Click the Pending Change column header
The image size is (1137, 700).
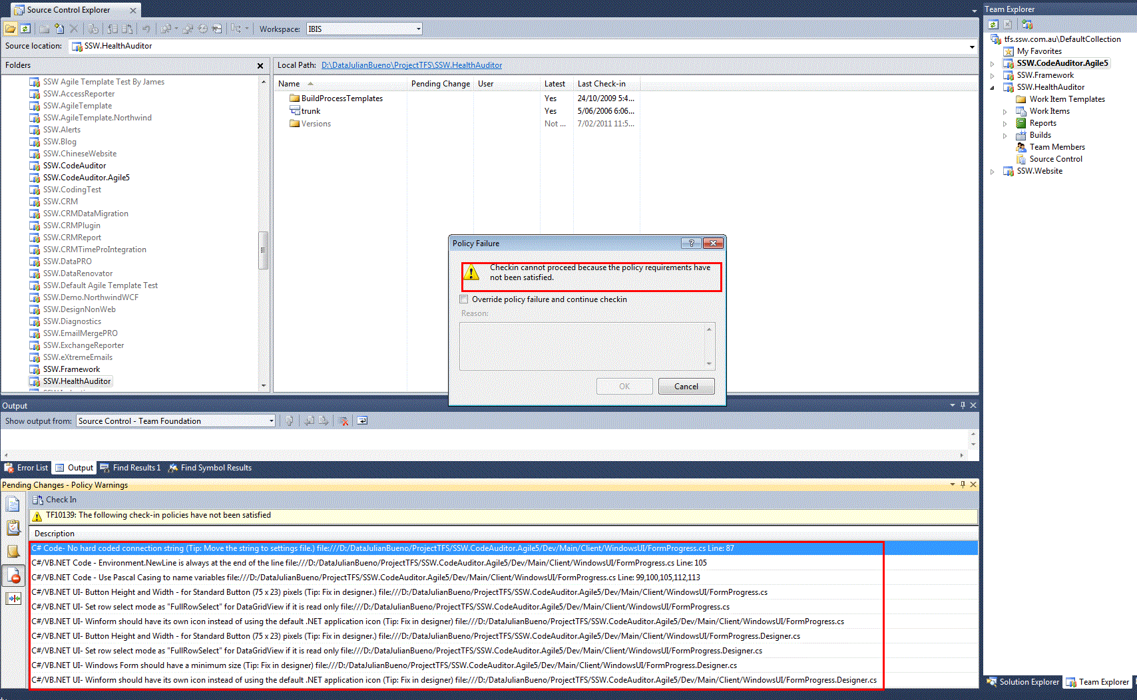(x=440, y=84)
